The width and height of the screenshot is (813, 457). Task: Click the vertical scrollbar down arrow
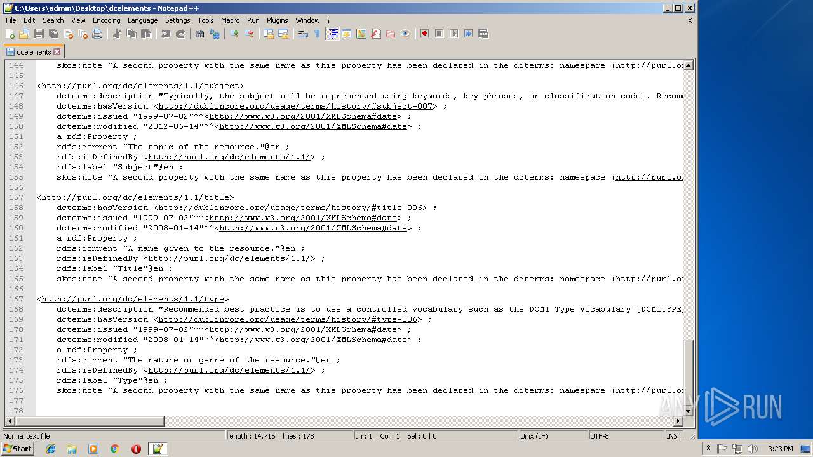[x=689, y=411]
